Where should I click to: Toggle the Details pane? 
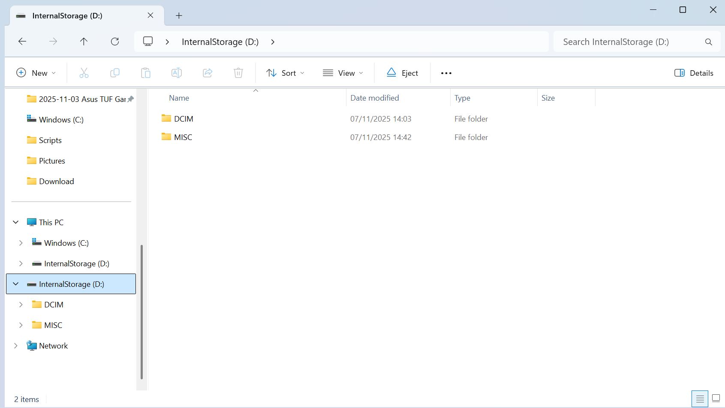[693, 73]
